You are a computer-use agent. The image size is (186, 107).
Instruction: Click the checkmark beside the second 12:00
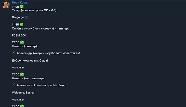click(22, 74)
